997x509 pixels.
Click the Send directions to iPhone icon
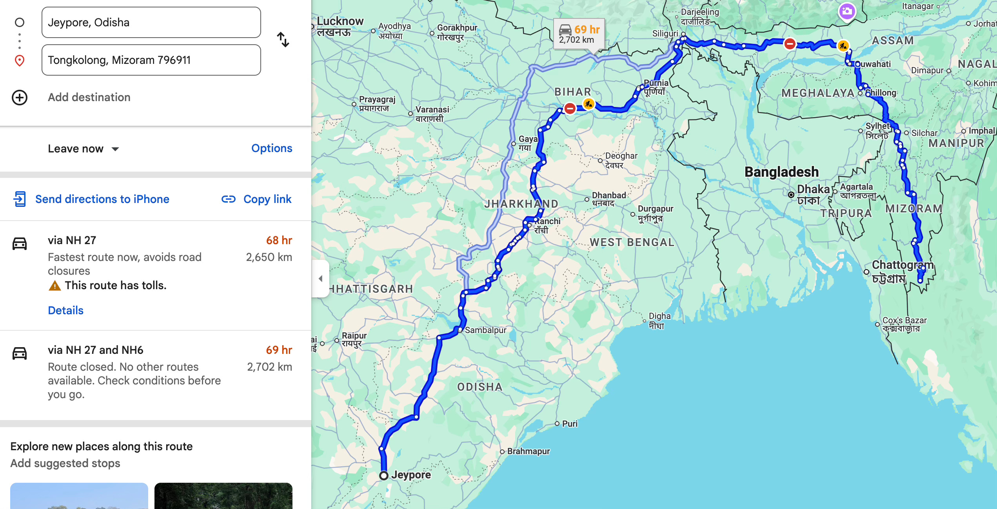pyautogui.click(x=20, y=199)
